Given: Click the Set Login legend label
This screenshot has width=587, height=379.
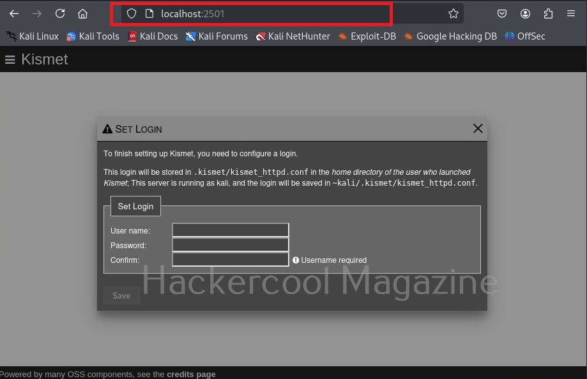Looking at the screenshot, I should point(135,206).
